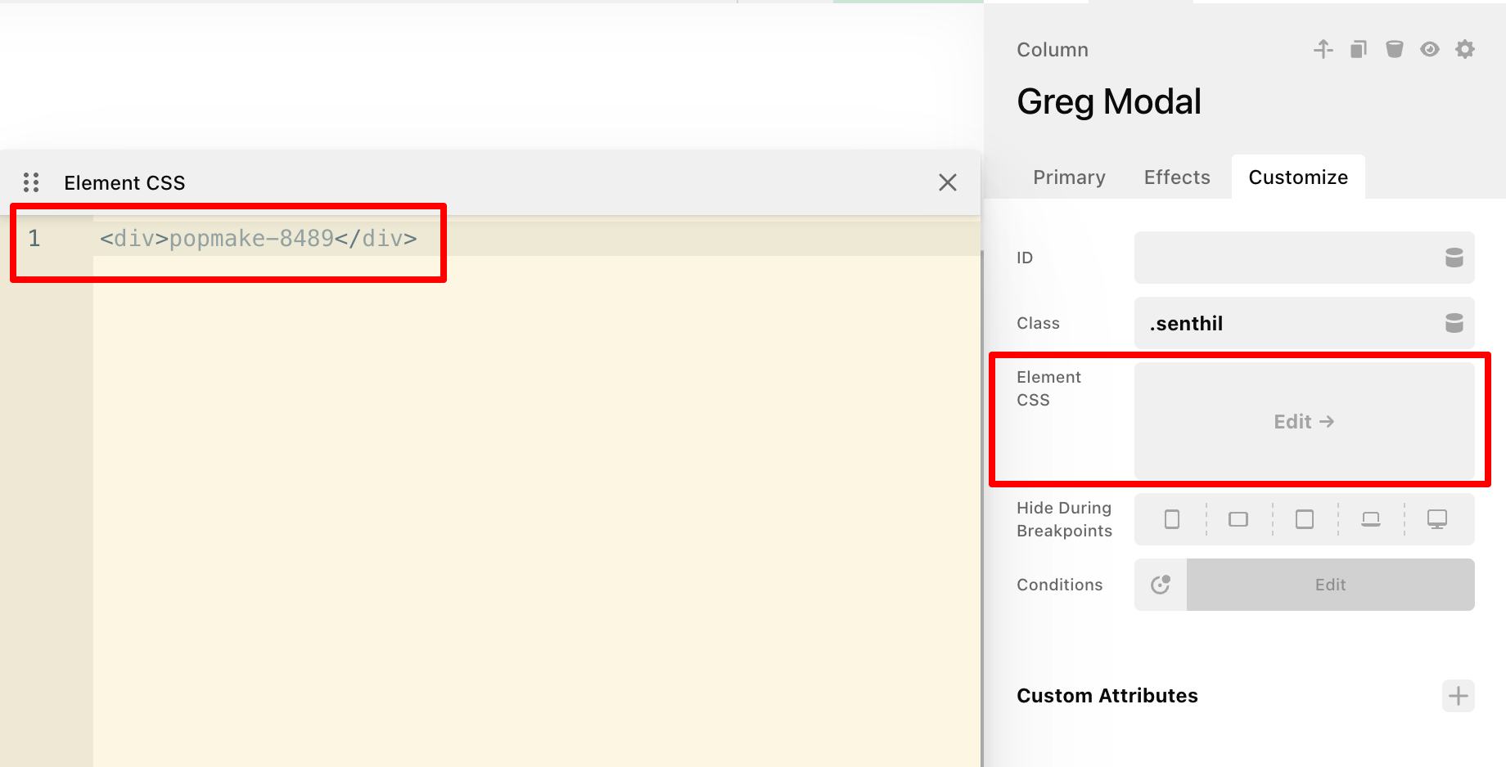Select the Customize tab

pyautogui.click(x=1297, y=177)
